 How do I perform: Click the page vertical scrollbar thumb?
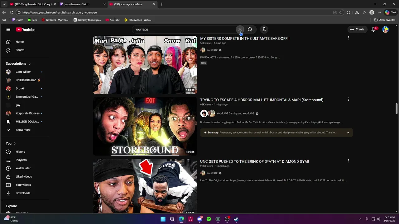pos(397,108)
